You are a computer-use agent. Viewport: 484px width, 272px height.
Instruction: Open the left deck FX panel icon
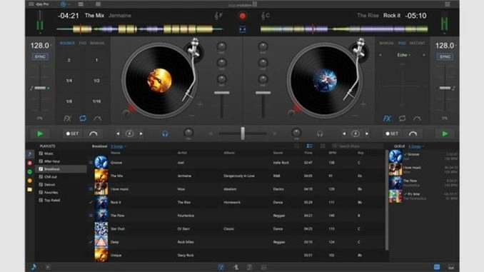coord(67,119)
